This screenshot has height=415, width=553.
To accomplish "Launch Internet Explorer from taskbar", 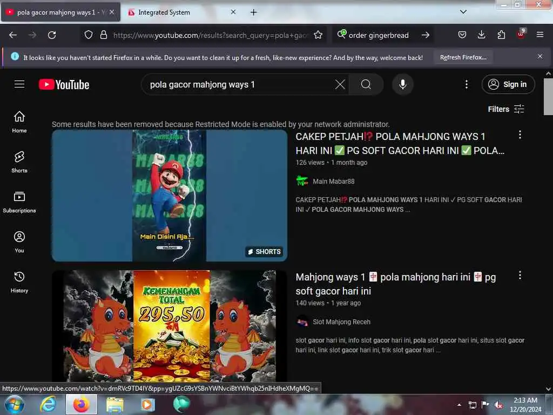I will point(48,404).
